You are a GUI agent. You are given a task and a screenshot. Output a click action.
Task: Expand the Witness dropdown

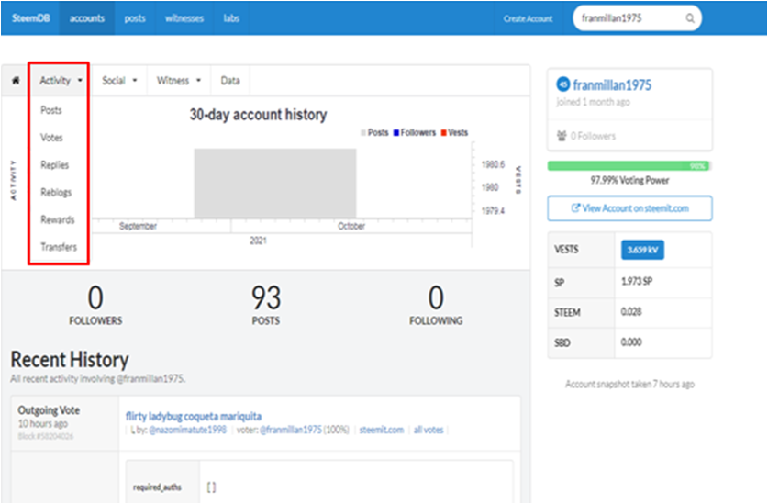[x=179, y=81]
